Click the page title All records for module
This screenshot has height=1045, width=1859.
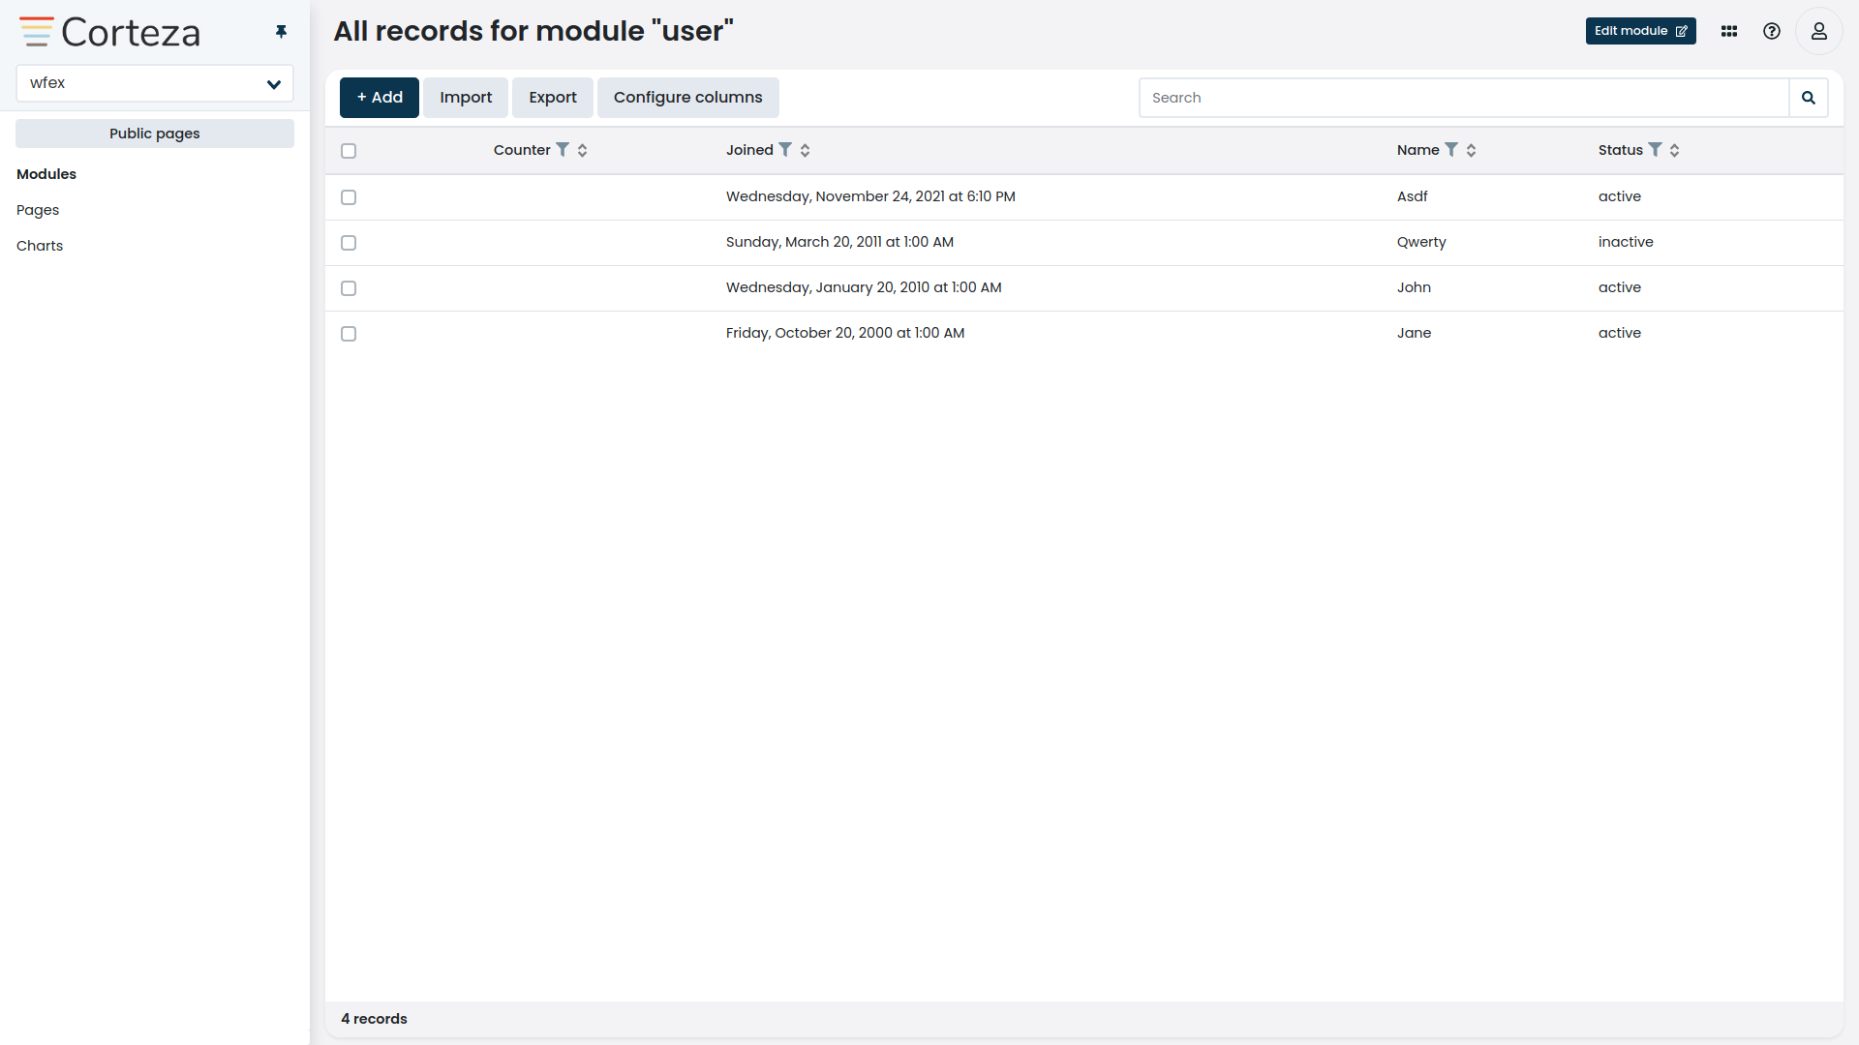(533, 31)
